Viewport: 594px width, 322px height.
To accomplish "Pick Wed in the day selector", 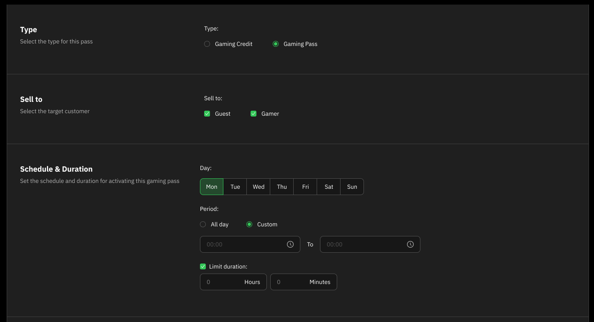I will [259, 187].
